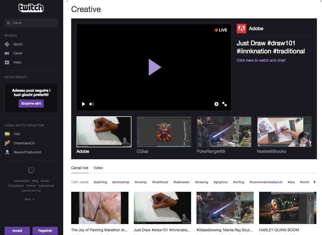Open Glassblowing Manta Ray stream thumbnail

click(225, 208)
